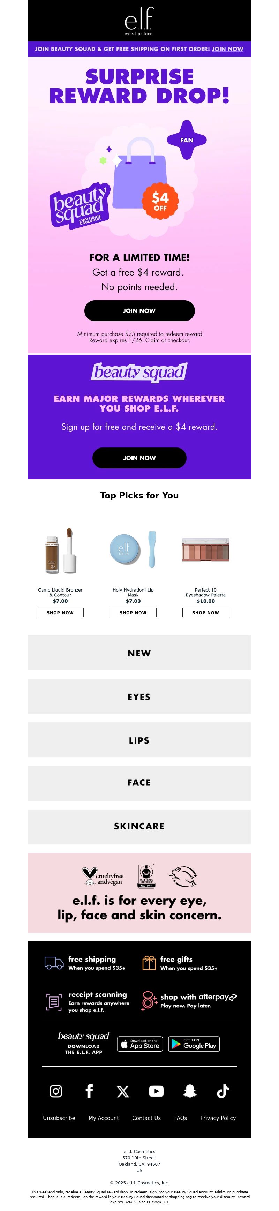The width and height of the screenshot is (279, 1211).
Task: Open the NEW category banner
Action: [x=139, y=653]
